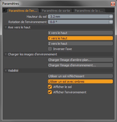117x122 pixels.
Task: Click Charger l'image d'environnement… button
Action: tap(80, 65)
